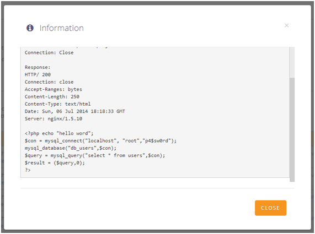
Task: Click the Date header showing 06 Jul 2014
Action: tap(74, 111)
